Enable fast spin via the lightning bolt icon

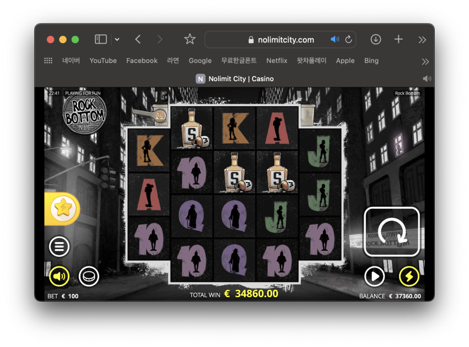[409, 276]
